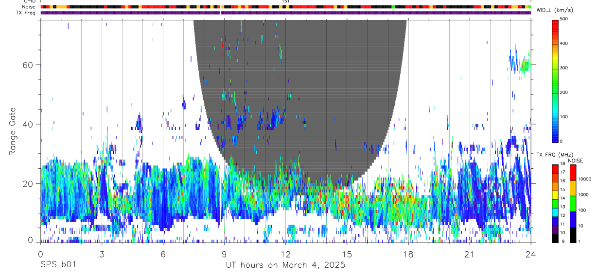Click width colorbar tick label '100'

(x=564, y=117)
